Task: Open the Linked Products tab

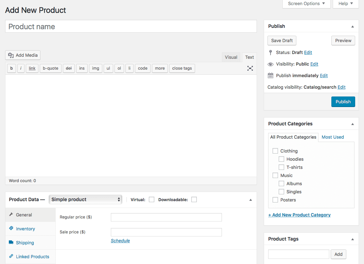Action: click(30, 257)
